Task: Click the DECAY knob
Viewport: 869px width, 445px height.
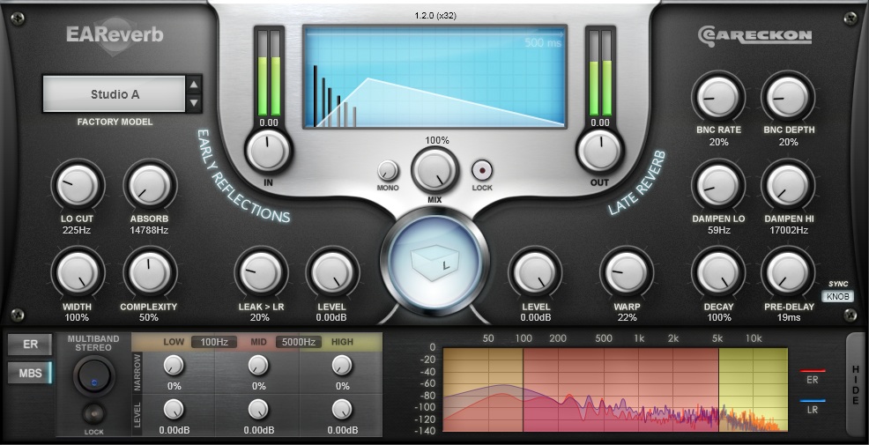Action: (x=718, y=272)
